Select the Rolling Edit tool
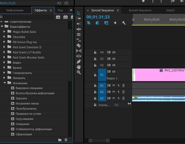Viewport: 185px width, 144px height. tap(79, 34)
